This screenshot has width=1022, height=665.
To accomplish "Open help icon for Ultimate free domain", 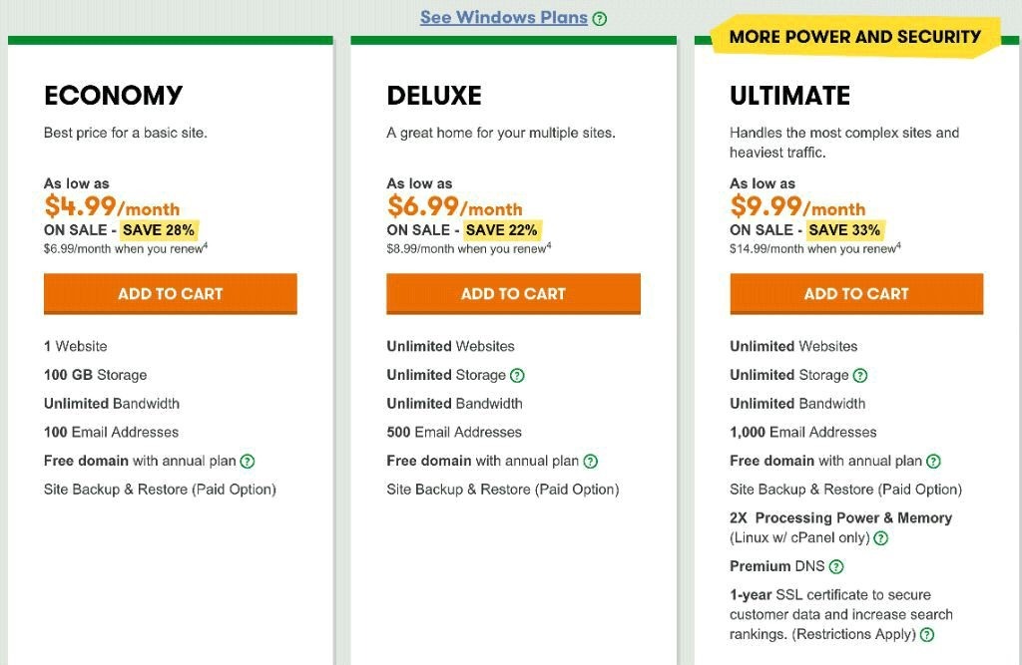I will coord(933,462).
